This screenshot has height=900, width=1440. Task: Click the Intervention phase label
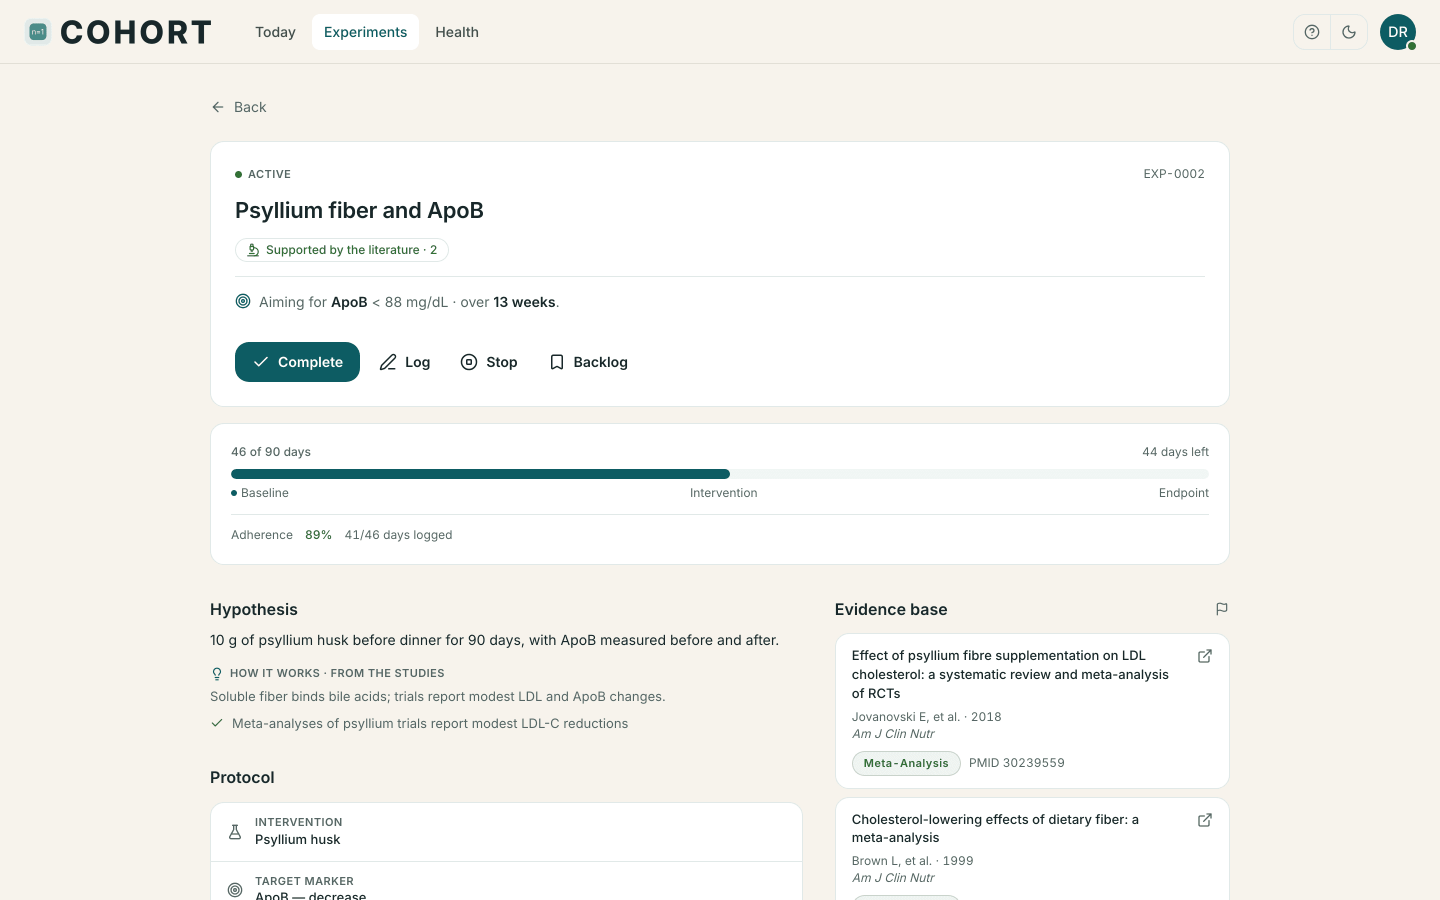[x=723, y=493]
